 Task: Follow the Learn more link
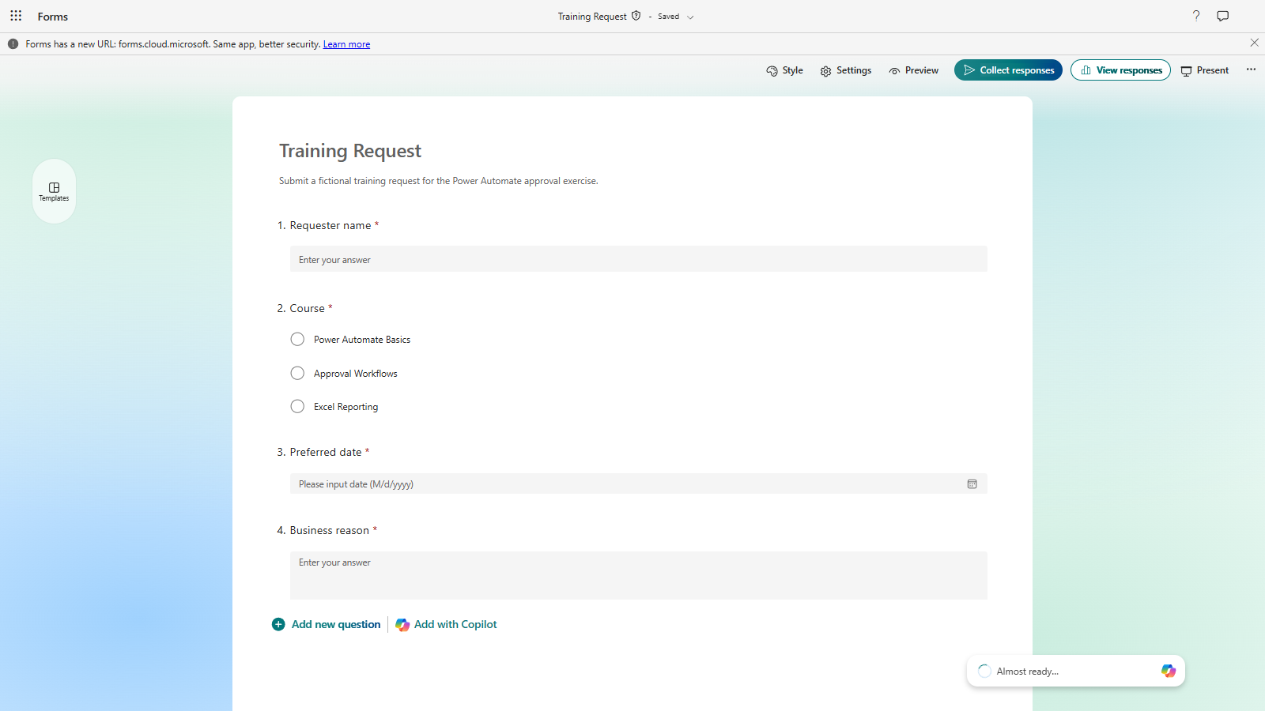point(346,44)
